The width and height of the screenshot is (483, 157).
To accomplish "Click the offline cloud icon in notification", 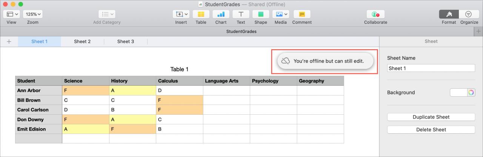I will click(286, 61).
